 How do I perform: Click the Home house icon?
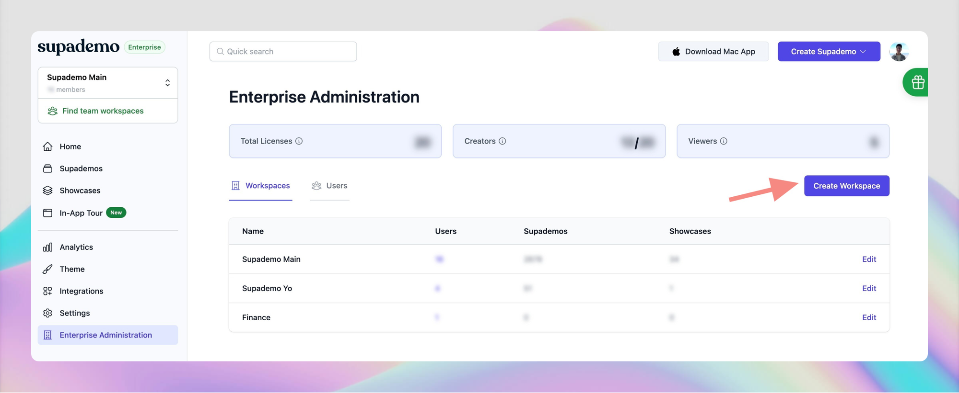click(x=47, y=146)
